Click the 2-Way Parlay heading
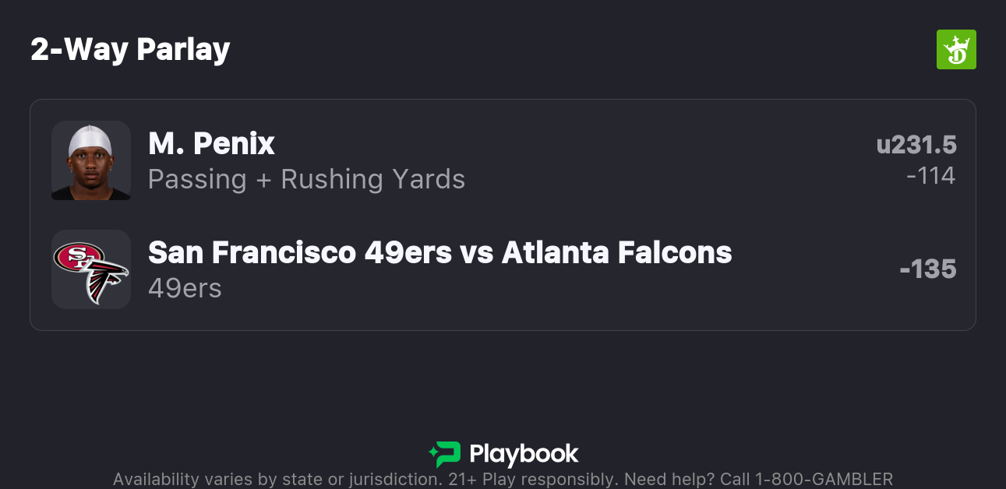The width and height of the screenshot is (1006, 489). click(x=130, y=50)
